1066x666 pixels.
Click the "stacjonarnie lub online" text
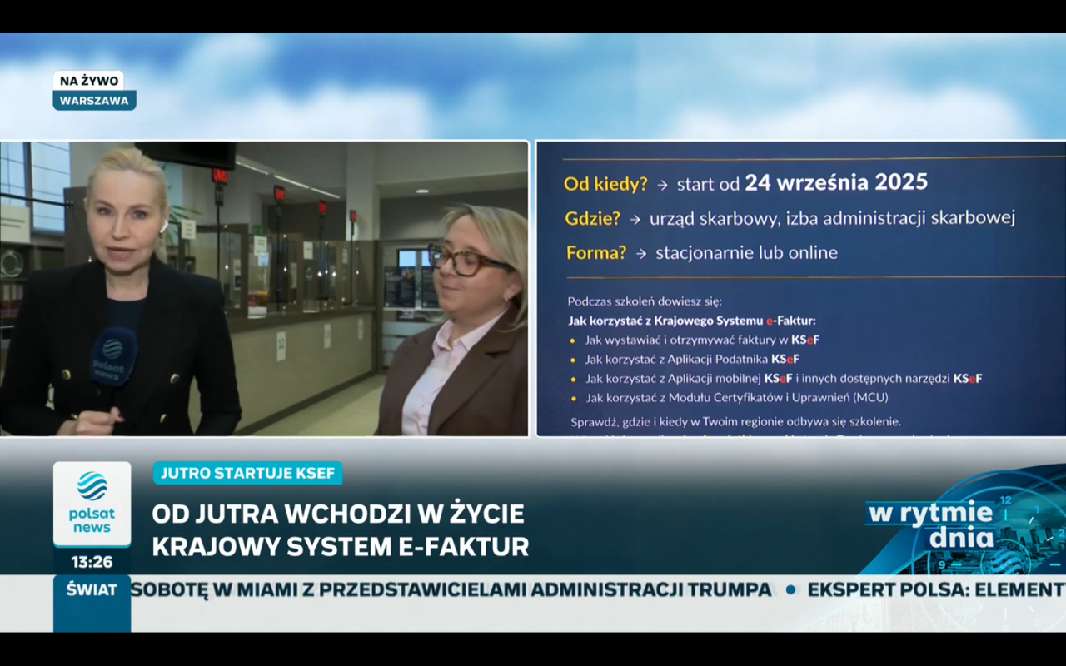(x=746, y=252)
